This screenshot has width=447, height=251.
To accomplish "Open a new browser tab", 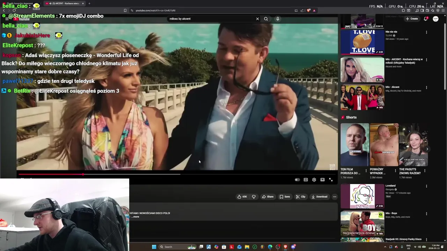I will [x=89, y=3].
